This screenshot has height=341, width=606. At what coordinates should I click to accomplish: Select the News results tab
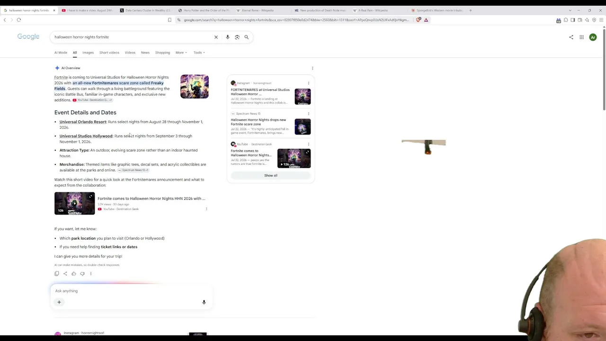click(x=145, y=53)
